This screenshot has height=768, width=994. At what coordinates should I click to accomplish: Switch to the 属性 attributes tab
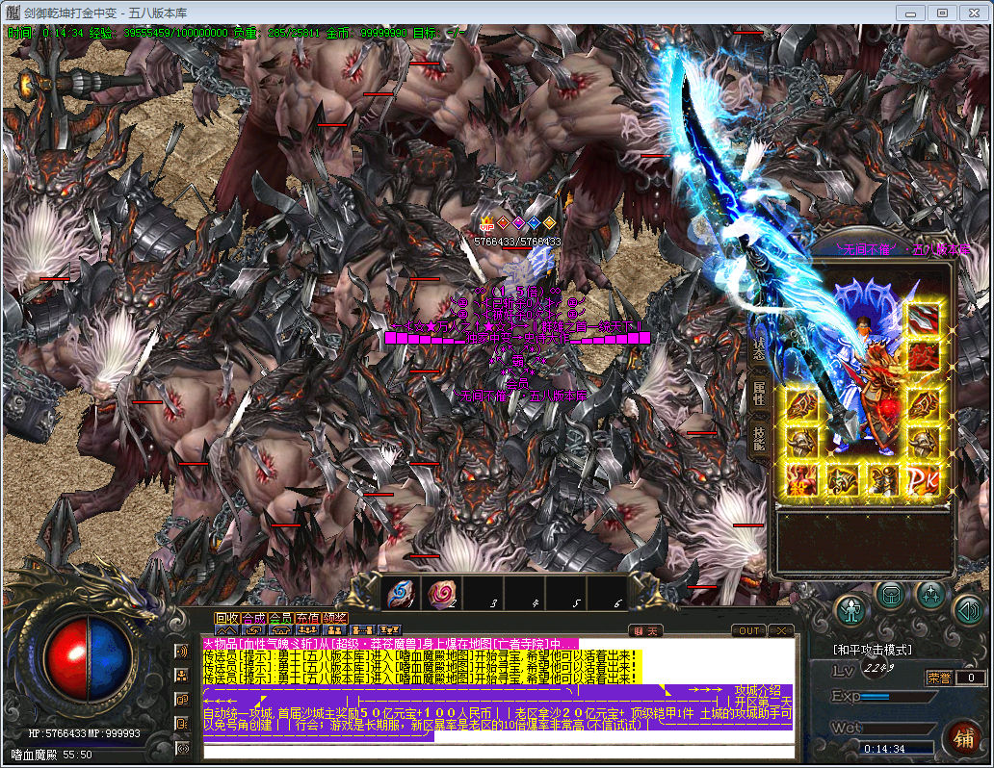(758, 393)
